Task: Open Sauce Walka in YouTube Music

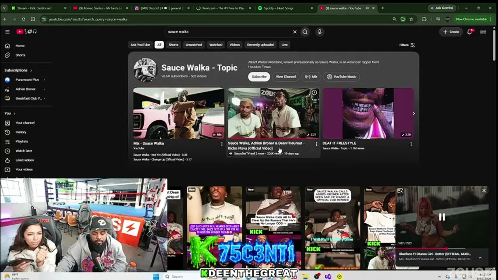Action: point(342,77)
